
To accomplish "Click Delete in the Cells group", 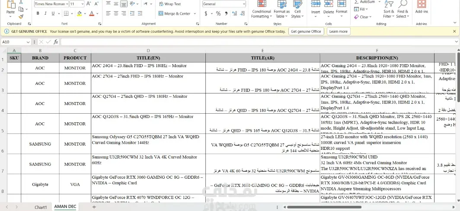I will click(x=329, y=9).
